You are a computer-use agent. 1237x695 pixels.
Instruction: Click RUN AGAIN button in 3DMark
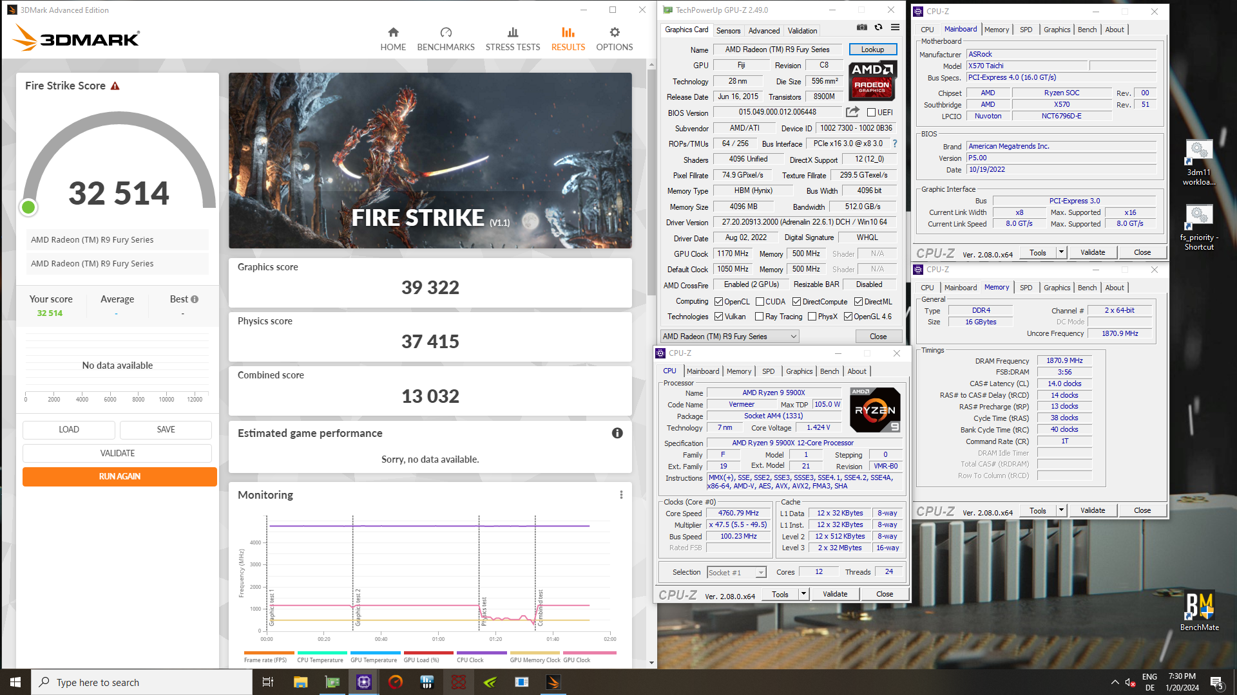click(x=120, y=477)
